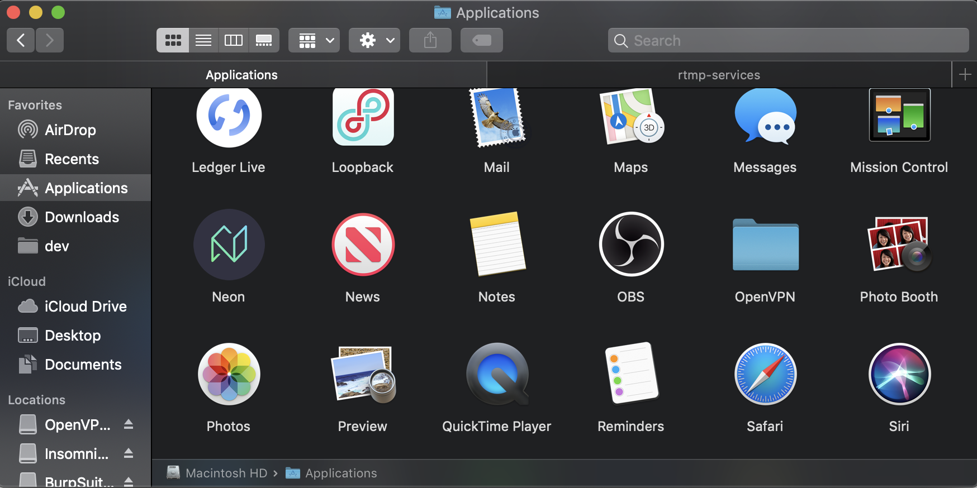Eject the OpenVP... volume

pyautogui.click(x=129, y=424)
